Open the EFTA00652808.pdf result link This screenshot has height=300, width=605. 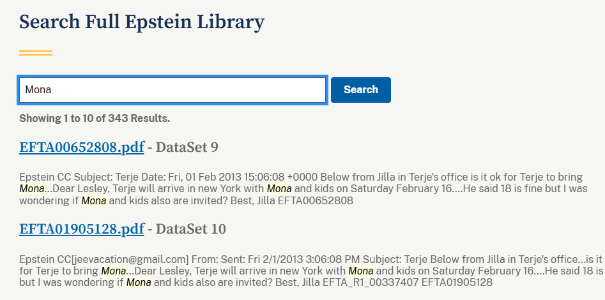coord(82,147)
